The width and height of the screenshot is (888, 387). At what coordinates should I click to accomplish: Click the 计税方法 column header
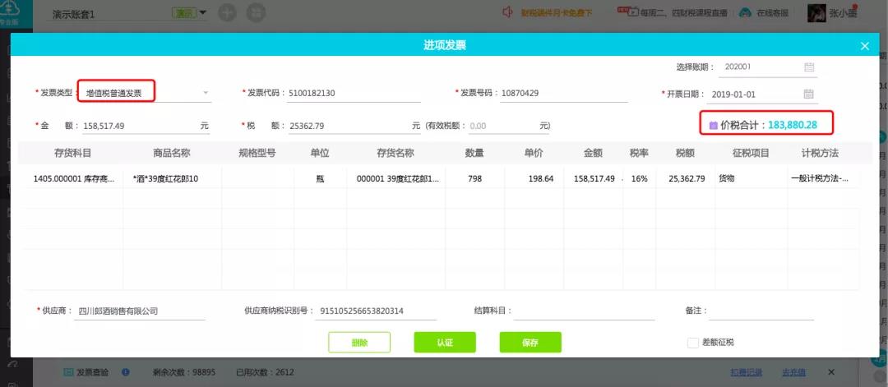(820, 153)
